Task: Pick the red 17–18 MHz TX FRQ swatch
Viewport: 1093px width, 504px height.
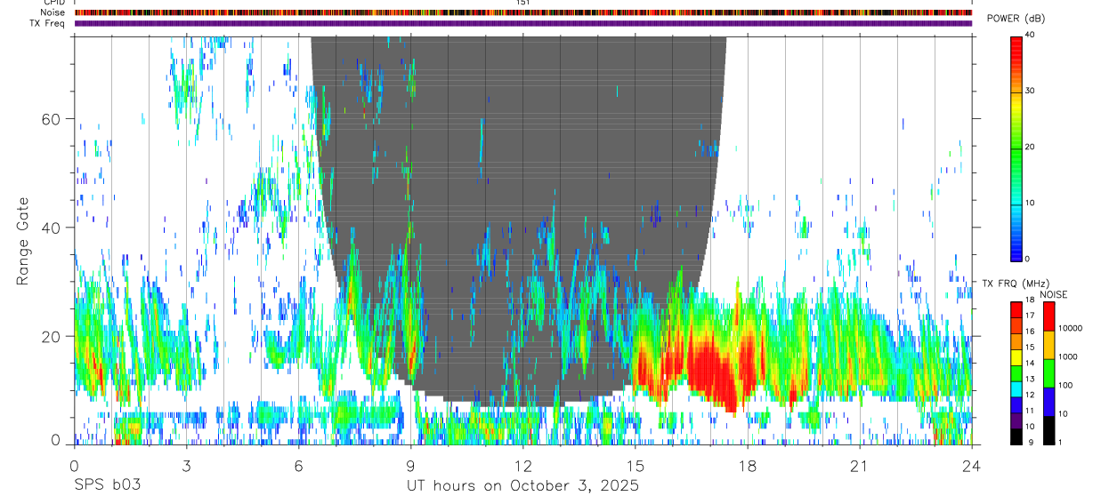Action: 1016,310
